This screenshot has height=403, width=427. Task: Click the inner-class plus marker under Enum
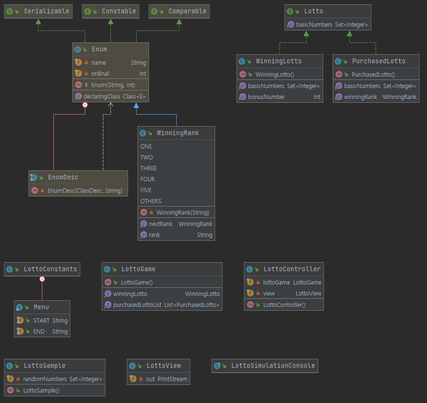tap(85, 105)
